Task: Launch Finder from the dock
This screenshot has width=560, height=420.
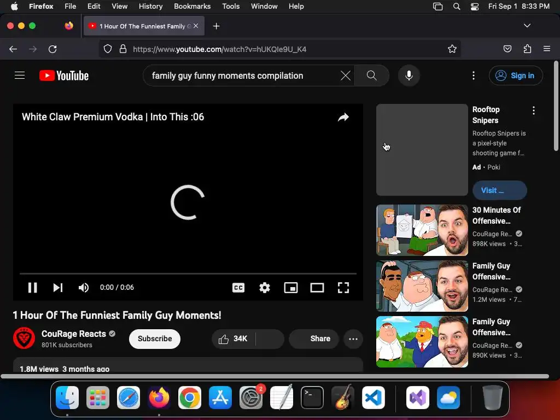Action: (67, 398)
